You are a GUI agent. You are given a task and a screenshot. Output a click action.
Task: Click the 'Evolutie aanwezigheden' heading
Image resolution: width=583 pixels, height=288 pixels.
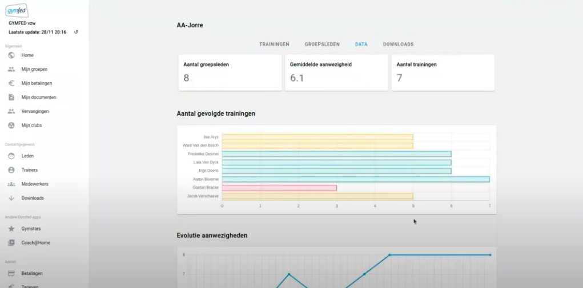[x=212, y=236]
